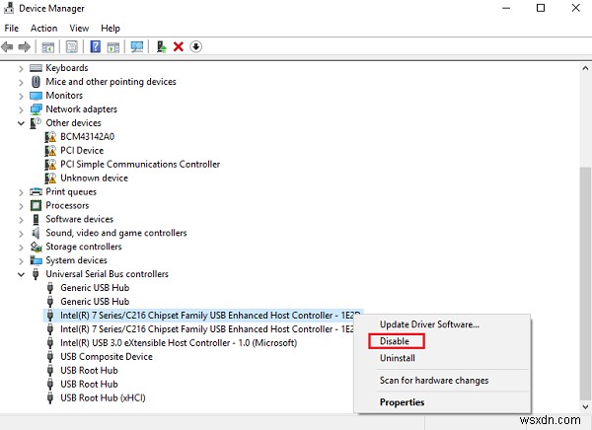Open the Action menu
This screenshot has width=592, height=430.
pyautogui.click(x=44, y=29)
